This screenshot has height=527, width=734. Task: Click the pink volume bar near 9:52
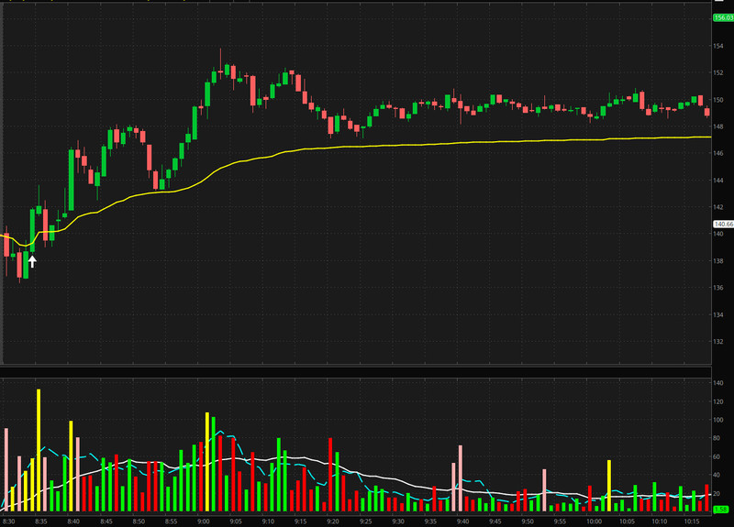544,490
